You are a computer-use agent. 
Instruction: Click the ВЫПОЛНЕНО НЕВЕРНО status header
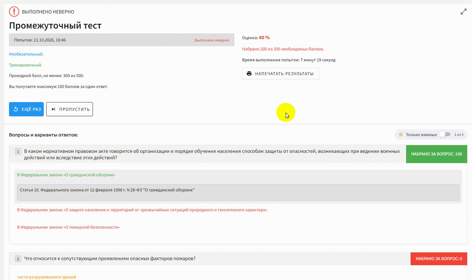click(x=48, y=12)
